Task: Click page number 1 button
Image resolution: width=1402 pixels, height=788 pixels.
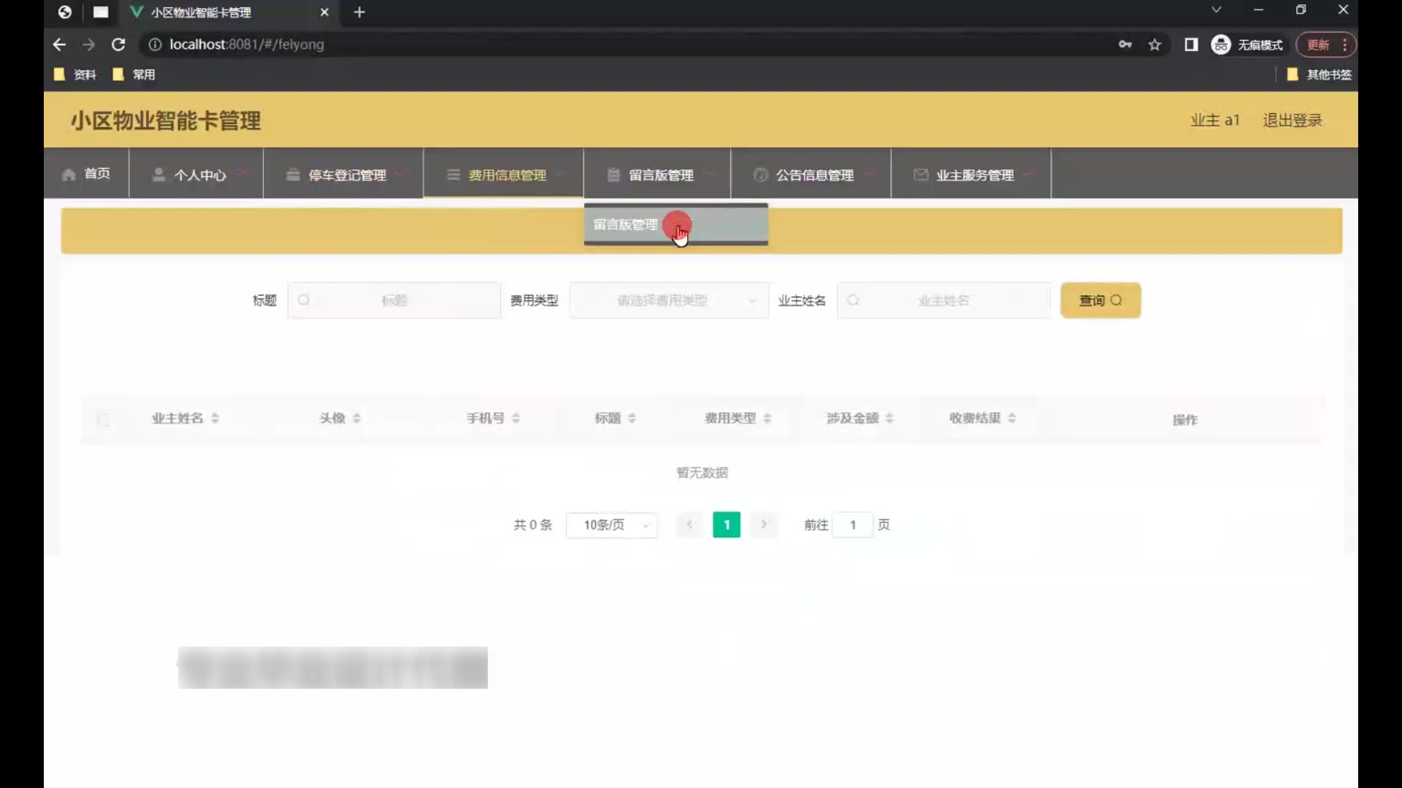Action: (726, 525)
